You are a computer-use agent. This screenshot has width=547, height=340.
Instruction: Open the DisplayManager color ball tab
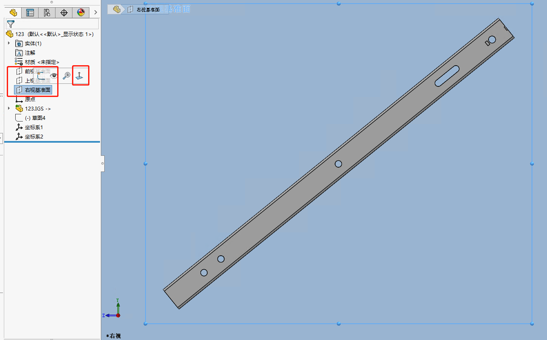tap(81, 13)
